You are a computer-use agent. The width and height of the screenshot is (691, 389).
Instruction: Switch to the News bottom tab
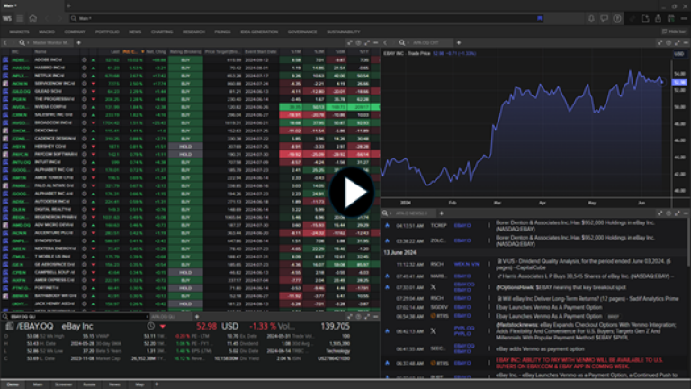click(114, 384)
